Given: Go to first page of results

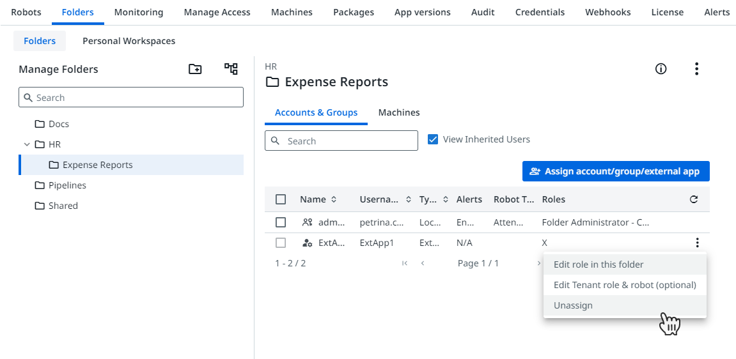Looking at the screenshot, I should pyautogui.click(x=404, y=263).
